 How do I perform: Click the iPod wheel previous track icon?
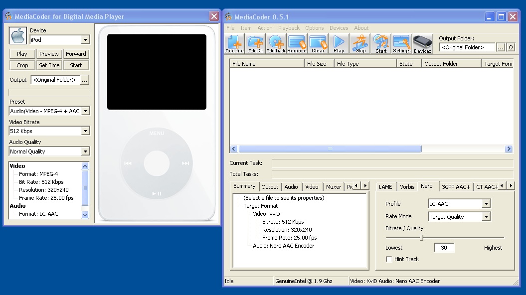click(x=128, y=163)
